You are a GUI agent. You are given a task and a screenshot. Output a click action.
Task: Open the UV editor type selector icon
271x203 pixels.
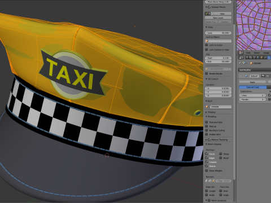(x=241, y=53)
